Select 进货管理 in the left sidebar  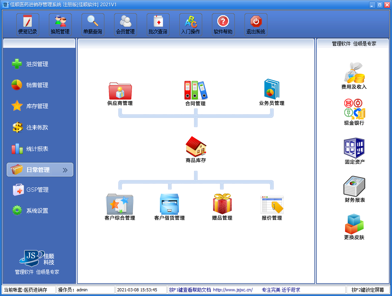(x=37, y=64)
